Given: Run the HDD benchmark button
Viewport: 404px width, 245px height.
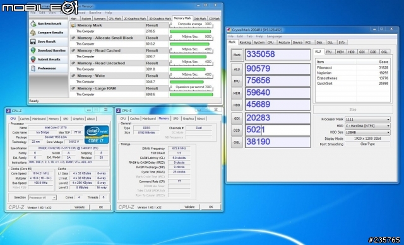Looking at the screenshot, I should 237,105.
